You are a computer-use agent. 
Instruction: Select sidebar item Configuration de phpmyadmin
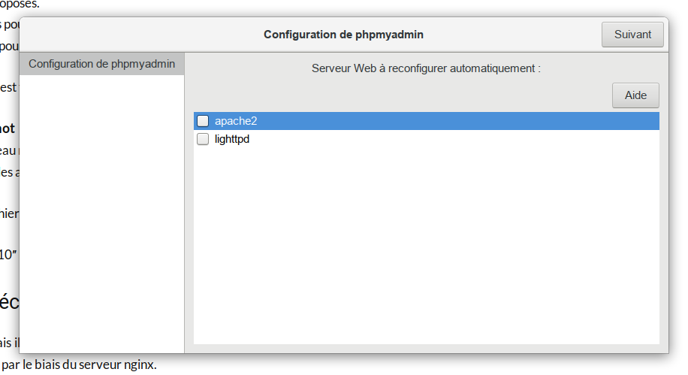pos(101,64)
